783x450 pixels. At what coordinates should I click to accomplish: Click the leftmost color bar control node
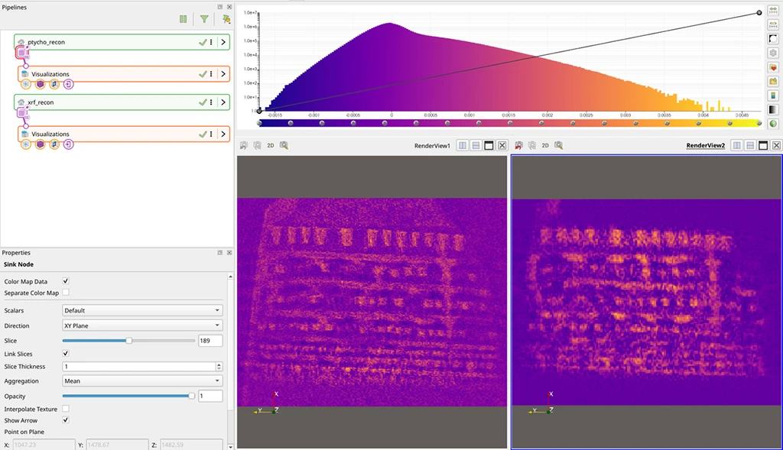pyautogui.click(x=259, y=123)
